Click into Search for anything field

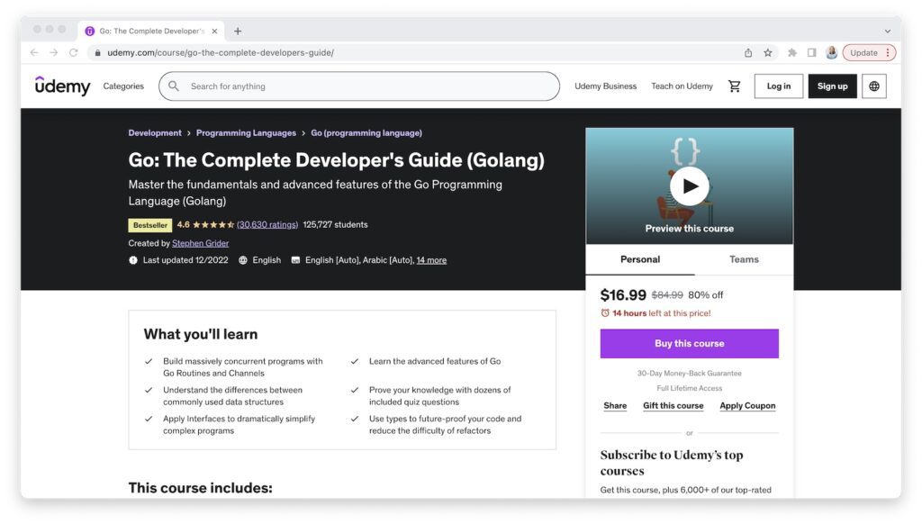click(358, 86)
